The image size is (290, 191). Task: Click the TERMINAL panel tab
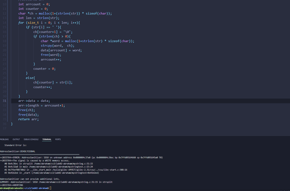point(47,139)
